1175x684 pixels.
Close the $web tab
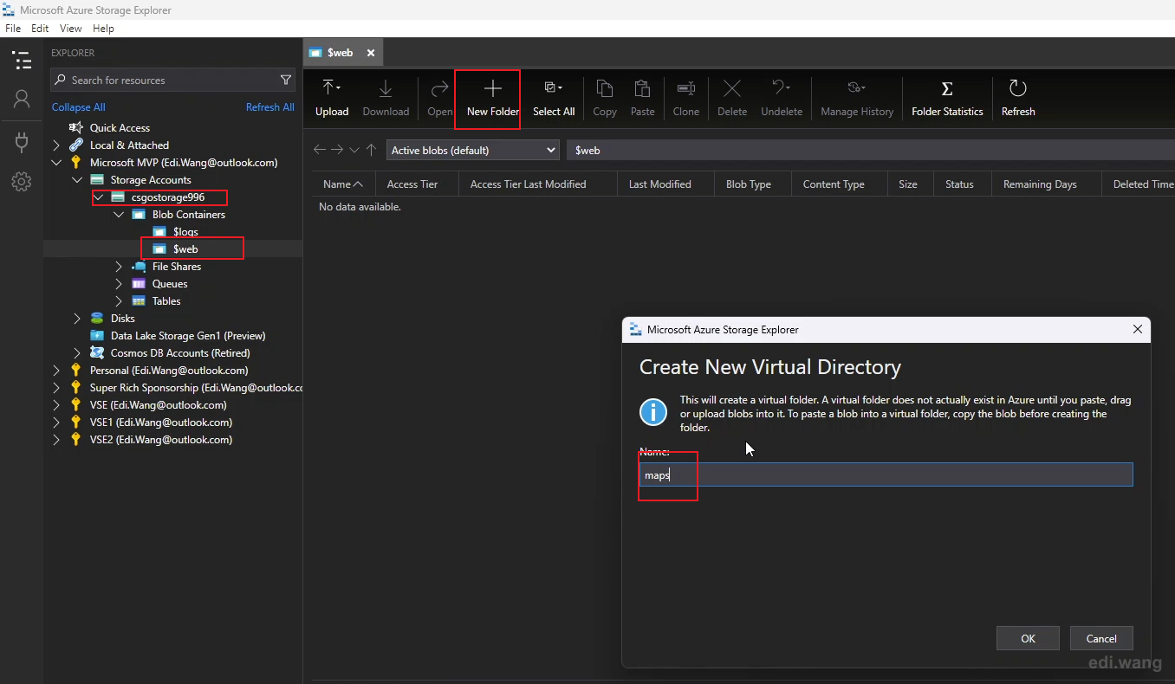[371, 53]
